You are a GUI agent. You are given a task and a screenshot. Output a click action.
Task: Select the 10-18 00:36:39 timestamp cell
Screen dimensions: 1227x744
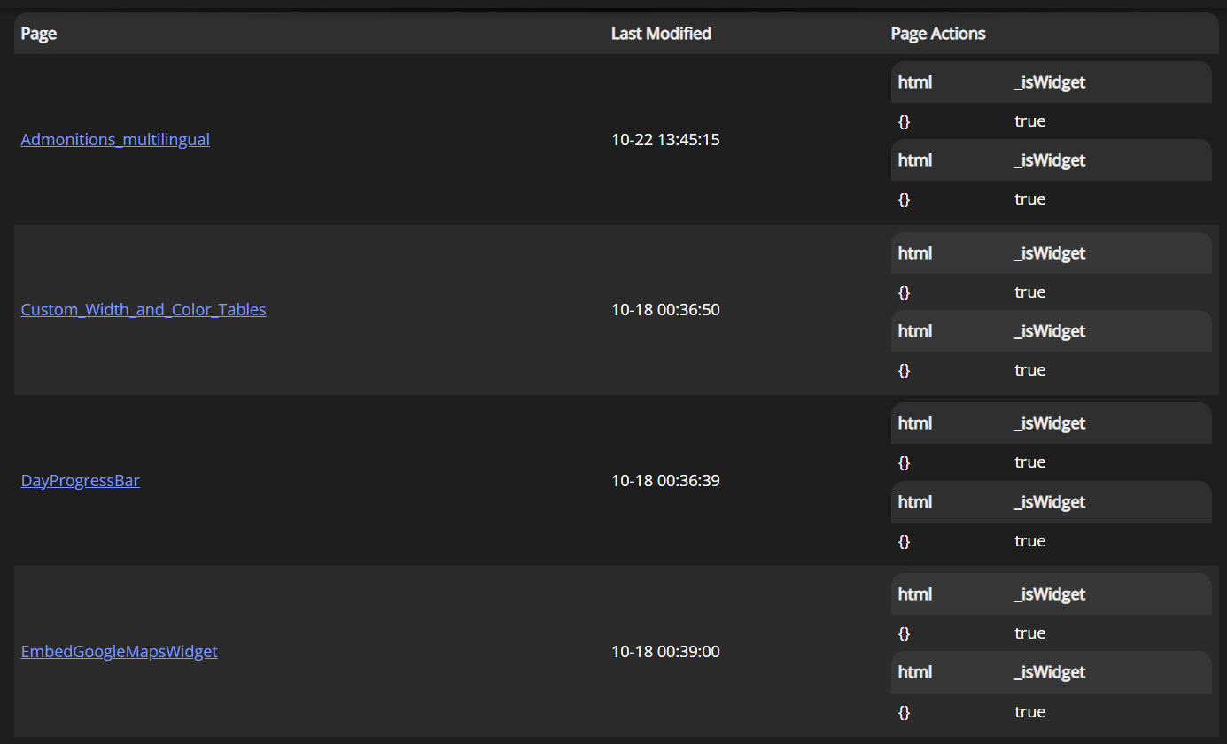(665, 481)
